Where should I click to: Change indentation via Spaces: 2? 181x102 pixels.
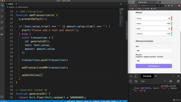click(79, 101)
